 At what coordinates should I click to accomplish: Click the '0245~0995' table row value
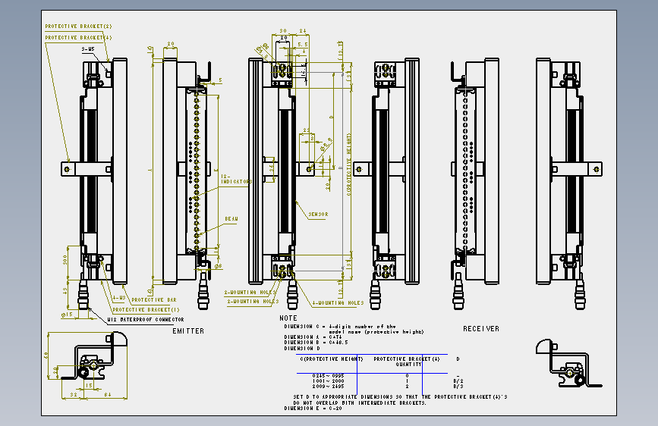click(328, 376)
